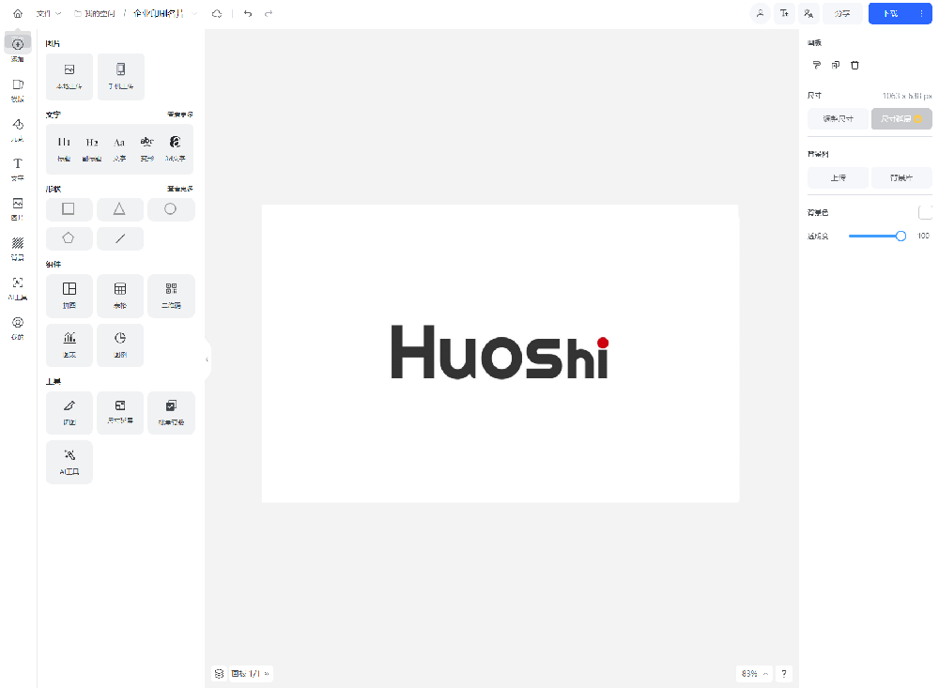Add an H1 heading text
Screen dimensions: 939x688
click(x=64, y=148)
